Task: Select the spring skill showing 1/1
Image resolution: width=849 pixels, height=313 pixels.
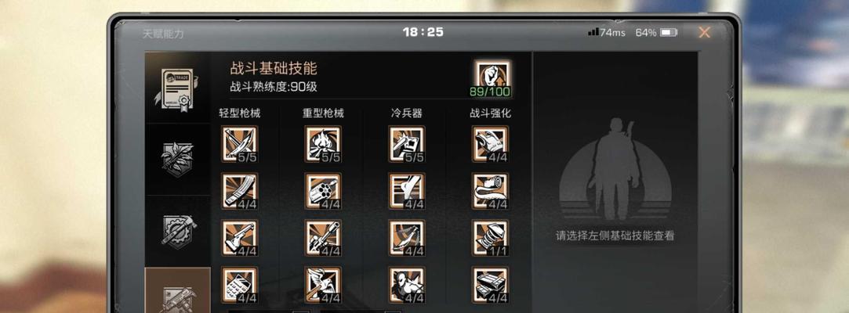Action: pyautogui.click(x=490, y=238)
